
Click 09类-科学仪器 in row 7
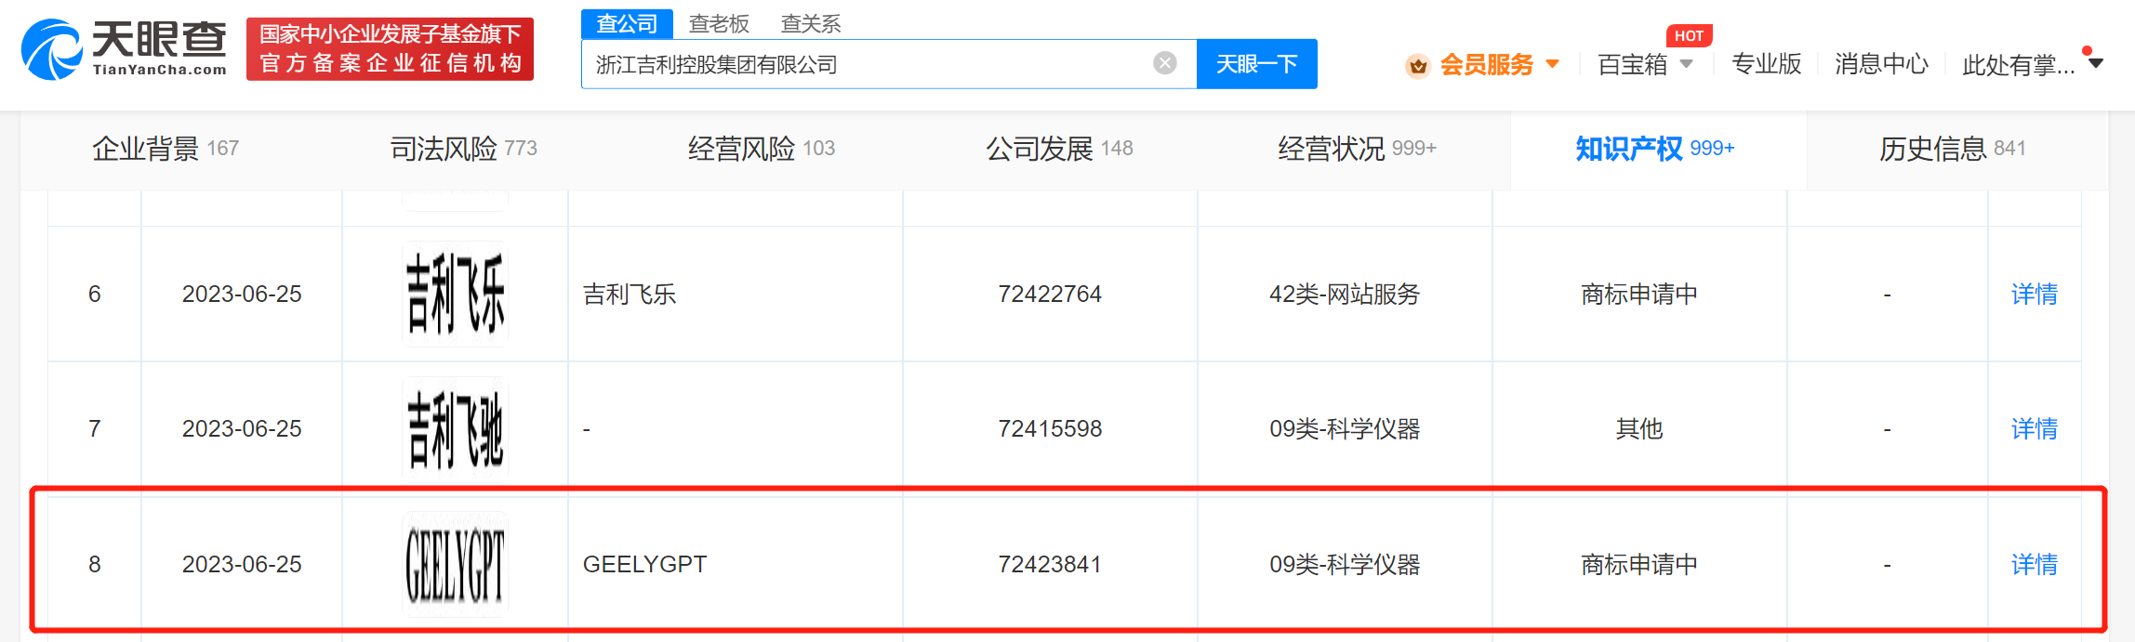tap(1345, 429)
